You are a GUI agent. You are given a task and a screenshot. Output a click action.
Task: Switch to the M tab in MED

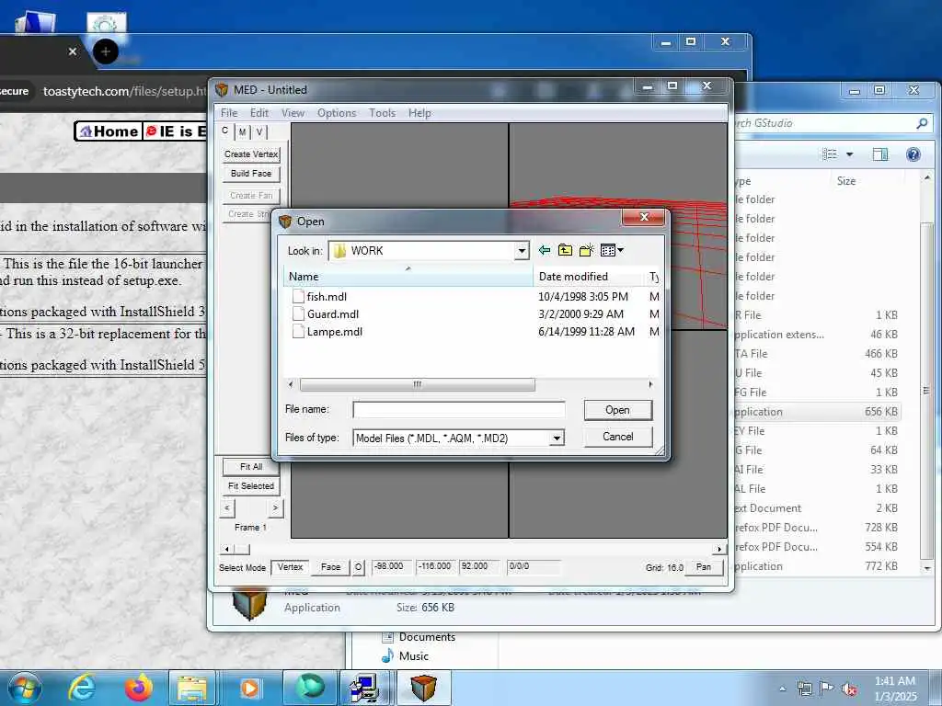pyautogui.click(x=242, y=131)
